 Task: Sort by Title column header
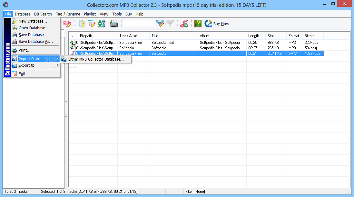click(x=173, y=36)
